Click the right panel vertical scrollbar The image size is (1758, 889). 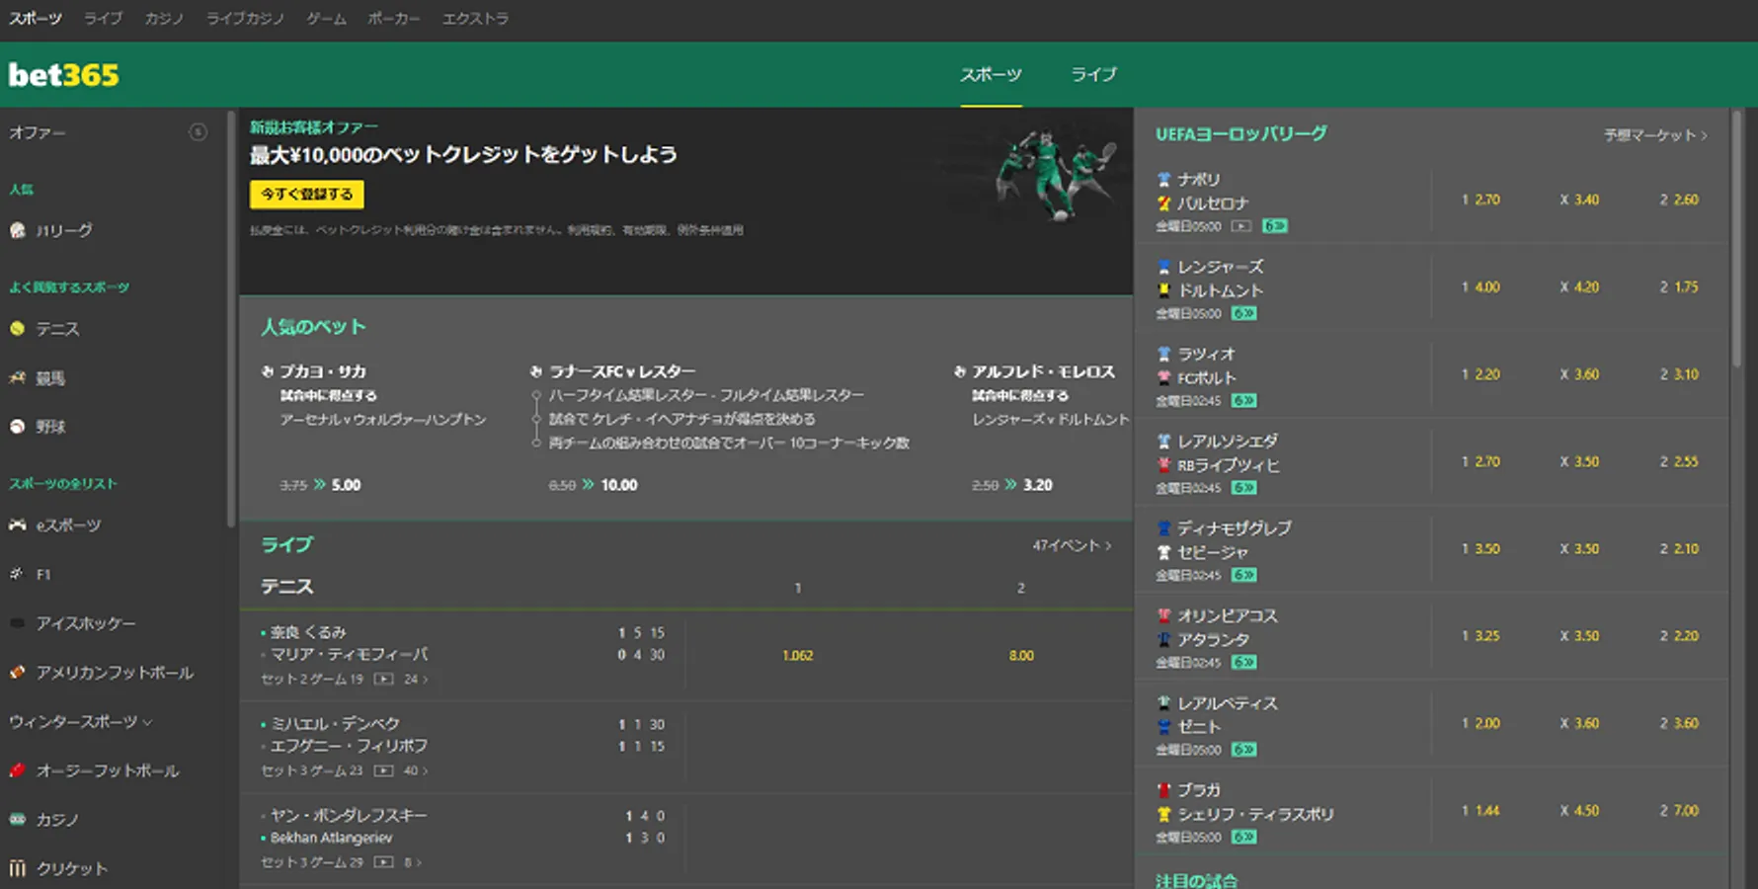coord(1737,237)
